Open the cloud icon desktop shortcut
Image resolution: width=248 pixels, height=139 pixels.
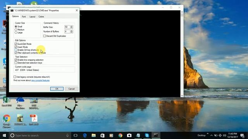(x=20, y=103)
